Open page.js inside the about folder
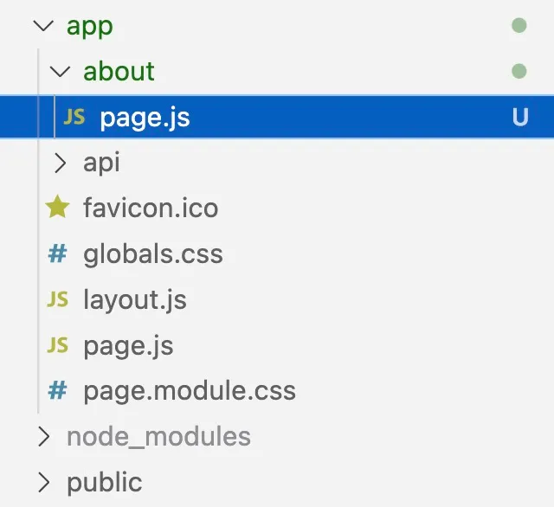The image size is (554, 507). [x=145, y=119]
